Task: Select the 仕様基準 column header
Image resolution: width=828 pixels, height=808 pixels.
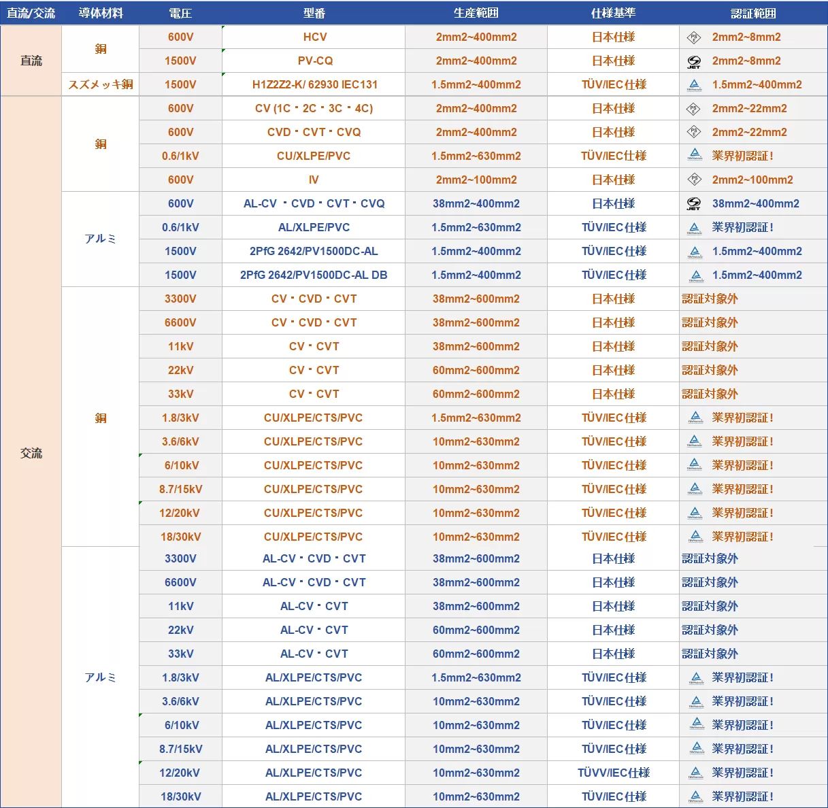Action: (613, 13)
